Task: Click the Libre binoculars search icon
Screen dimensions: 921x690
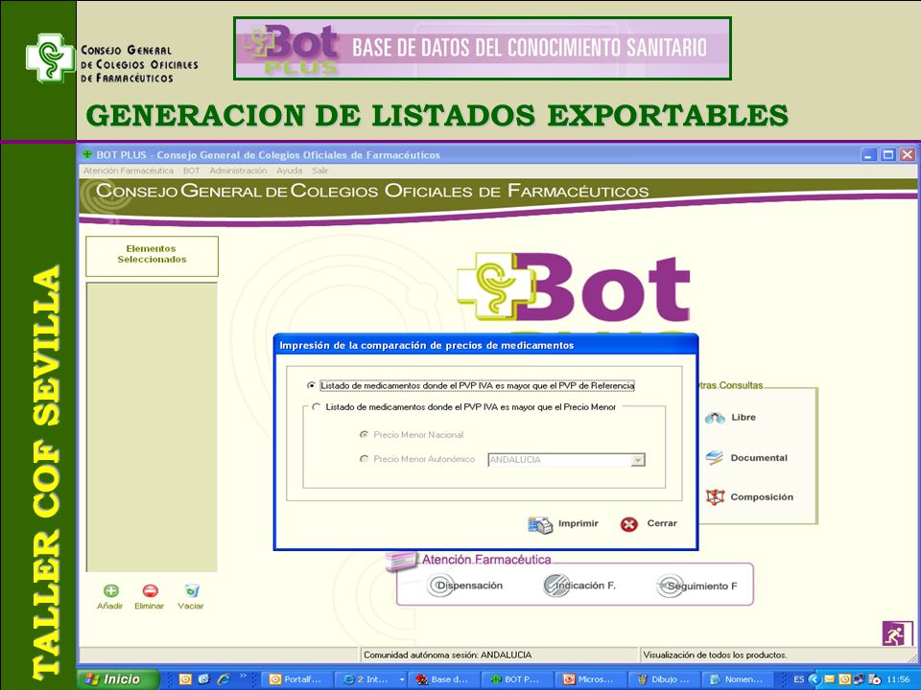Action: 715,418
